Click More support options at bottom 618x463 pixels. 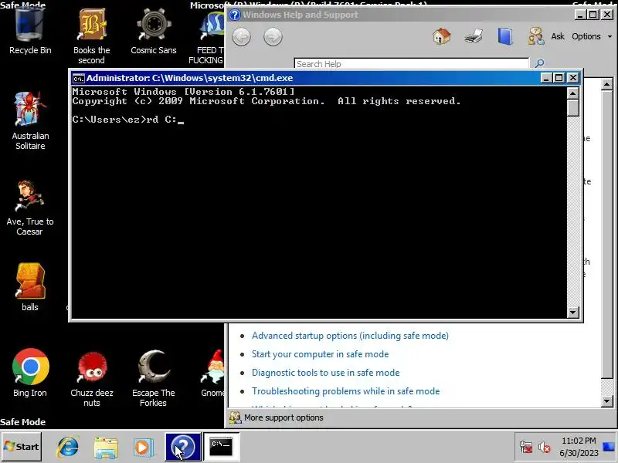284,417
